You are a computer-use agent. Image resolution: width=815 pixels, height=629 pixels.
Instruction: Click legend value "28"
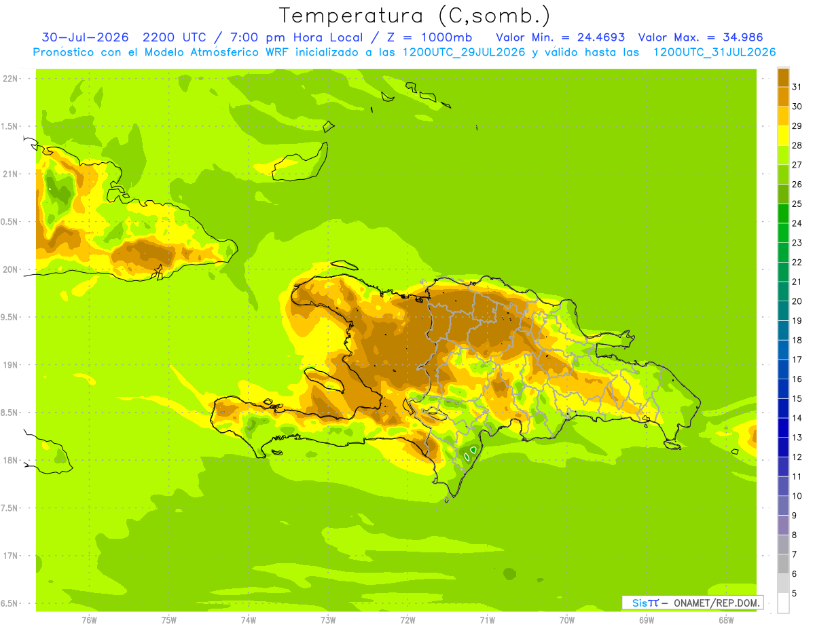point(797,145)
